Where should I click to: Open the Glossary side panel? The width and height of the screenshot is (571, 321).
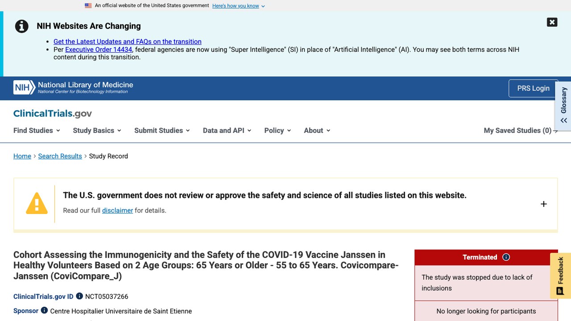(x=563, y=105)
